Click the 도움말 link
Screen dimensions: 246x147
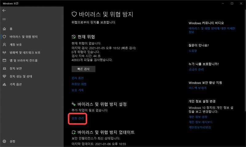pos(193,51)
